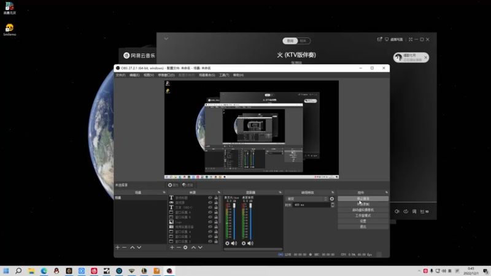Move the selected source down
This screenshot has width=491, height=276.
click(201, 248)
